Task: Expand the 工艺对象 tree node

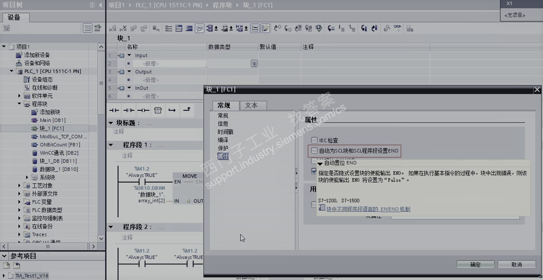Action: (x=19, y=185)
